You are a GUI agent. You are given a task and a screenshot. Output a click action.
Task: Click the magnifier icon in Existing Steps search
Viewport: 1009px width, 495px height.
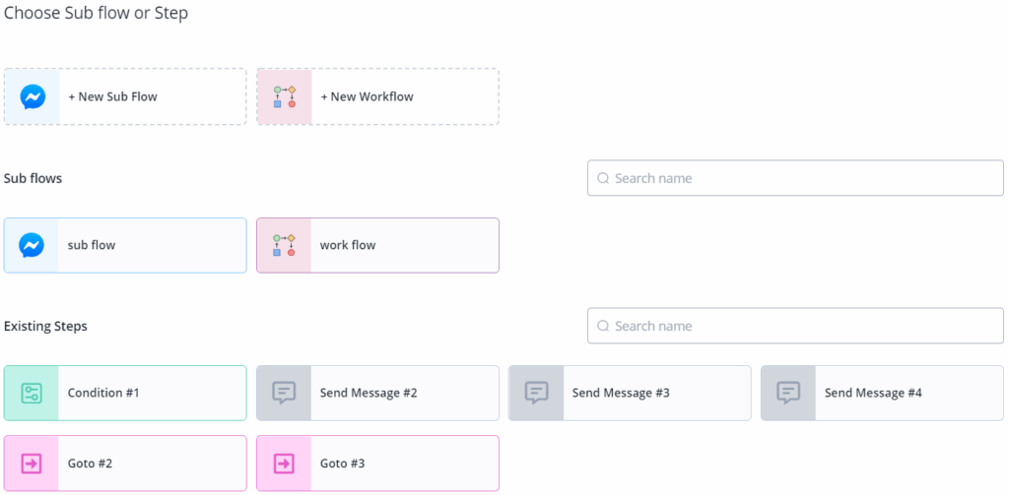603,326
